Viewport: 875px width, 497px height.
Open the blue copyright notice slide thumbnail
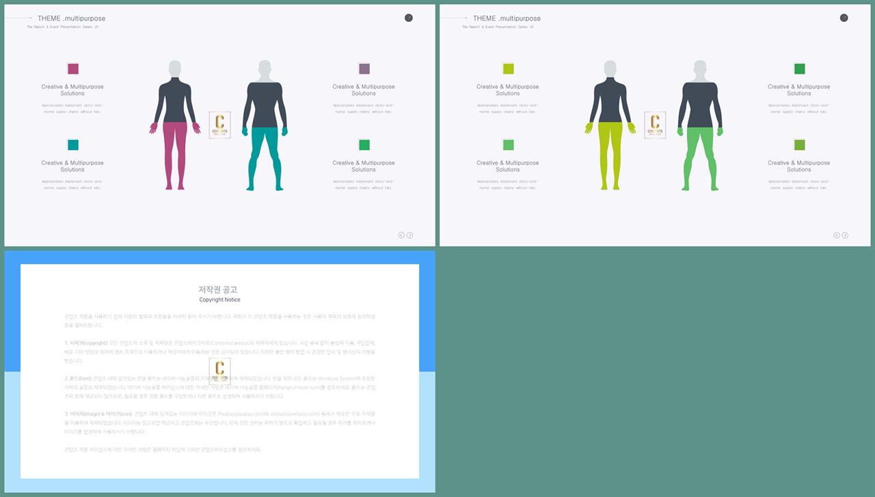219,371
